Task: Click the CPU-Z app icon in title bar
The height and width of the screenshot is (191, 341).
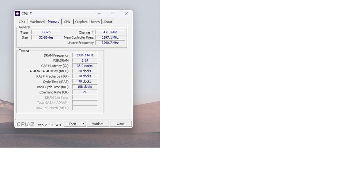Action: click(17, 14)
